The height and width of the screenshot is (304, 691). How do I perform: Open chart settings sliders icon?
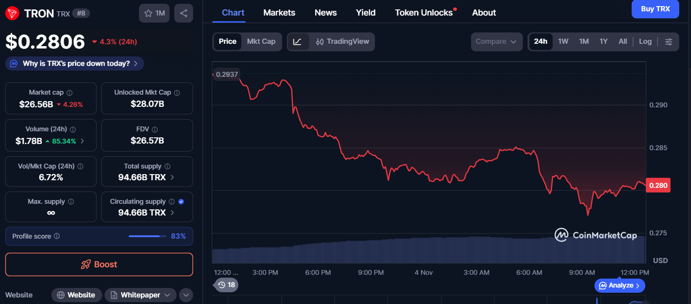[x=668, y=41]
